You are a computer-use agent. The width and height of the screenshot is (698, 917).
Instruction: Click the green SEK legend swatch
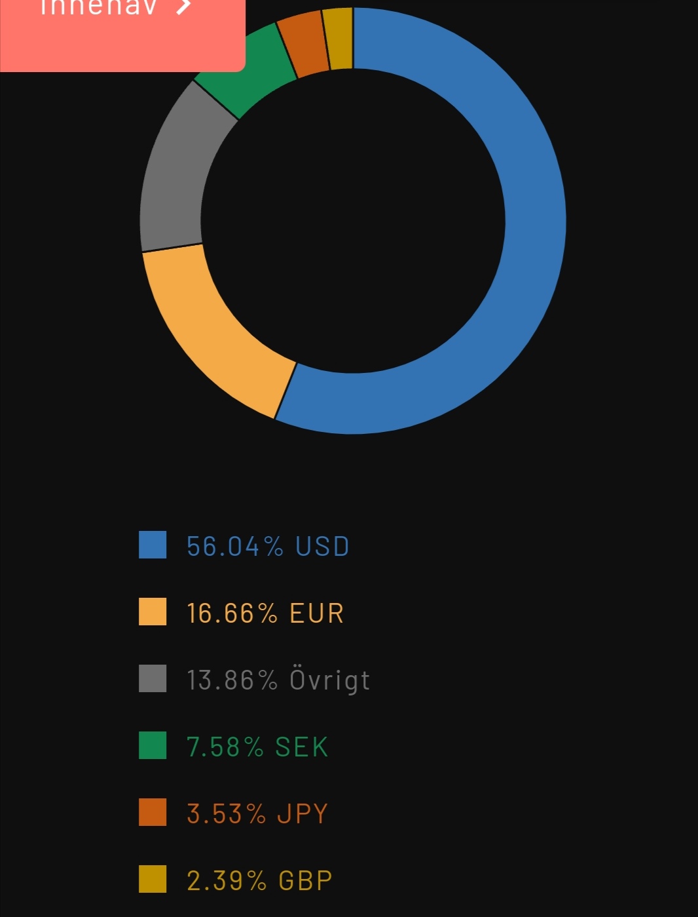153,745
